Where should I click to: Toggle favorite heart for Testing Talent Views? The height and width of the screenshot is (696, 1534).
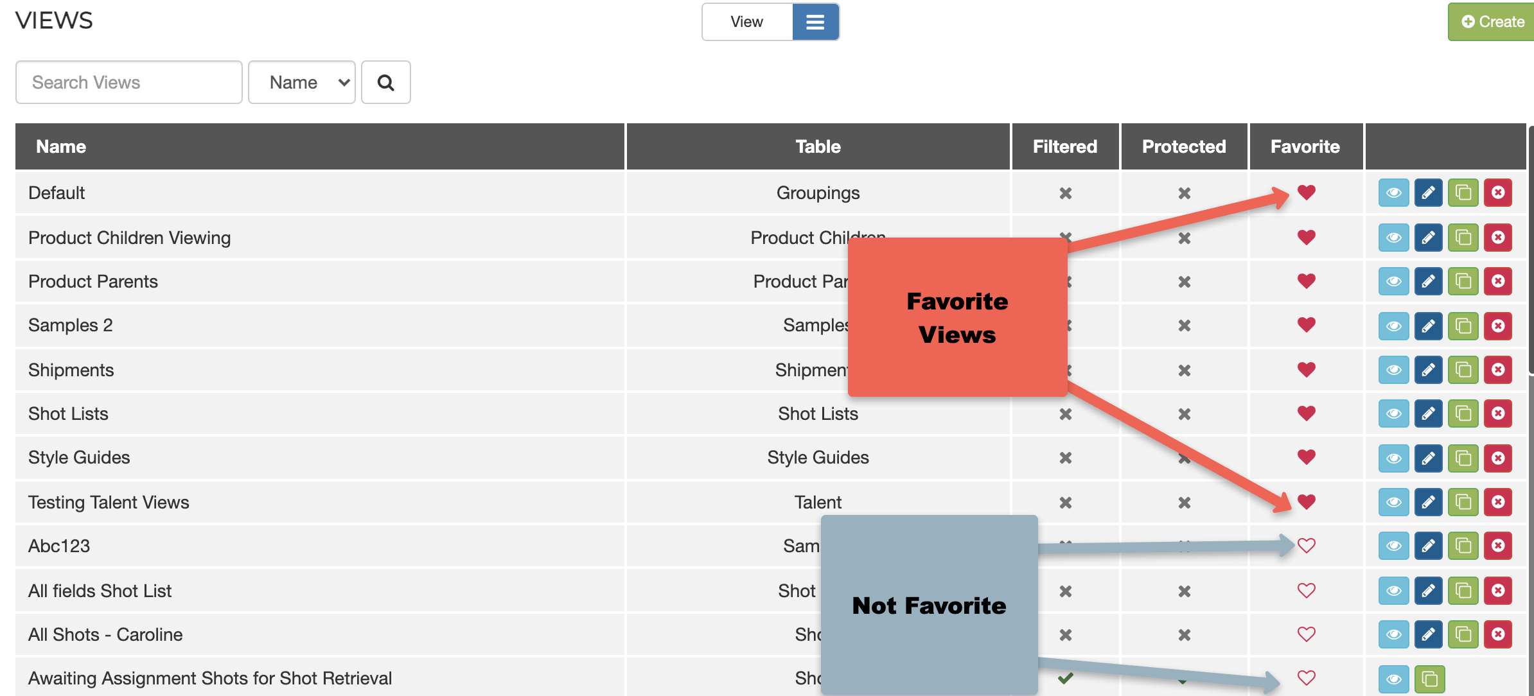pyautogui.click(x=1306, y=501)
